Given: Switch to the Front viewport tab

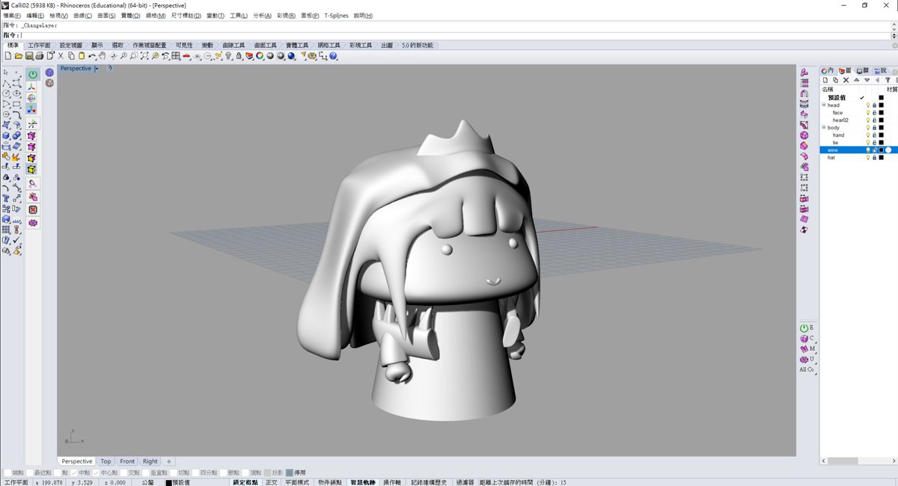Looking at the screenshot, I should click(x=127, y=461).
